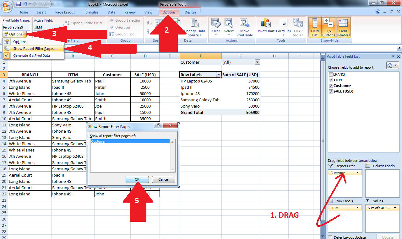402x239 pixels.
Task: Click Expand Entire Field
Action: 83,23
